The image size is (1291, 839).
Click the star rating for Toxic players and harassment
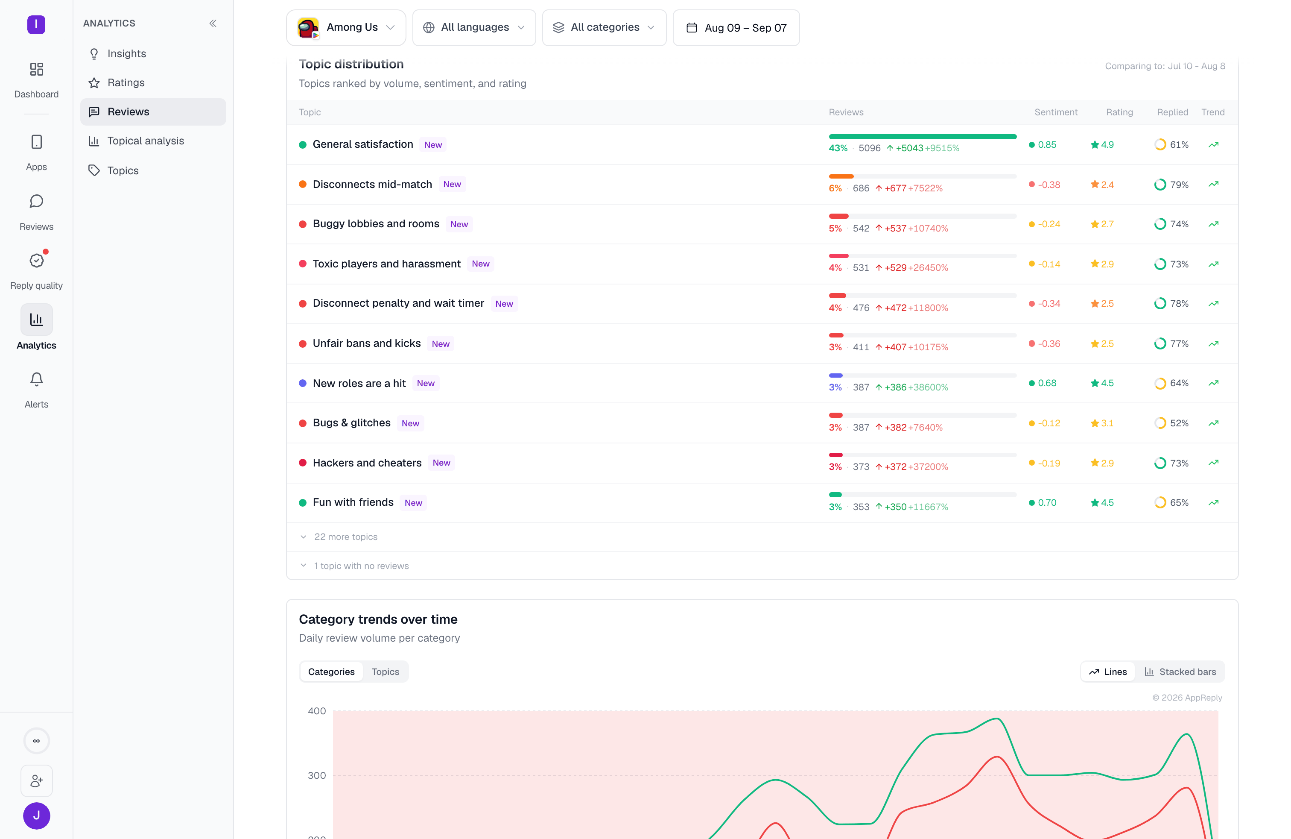(x=1102, y=264)
